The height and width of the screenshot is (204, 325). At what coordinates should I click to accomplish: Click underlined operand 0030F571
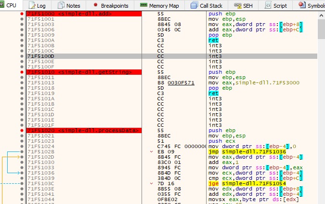181,82
